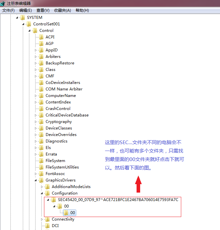Click the DCI folder icon

(x=48, y=225)
